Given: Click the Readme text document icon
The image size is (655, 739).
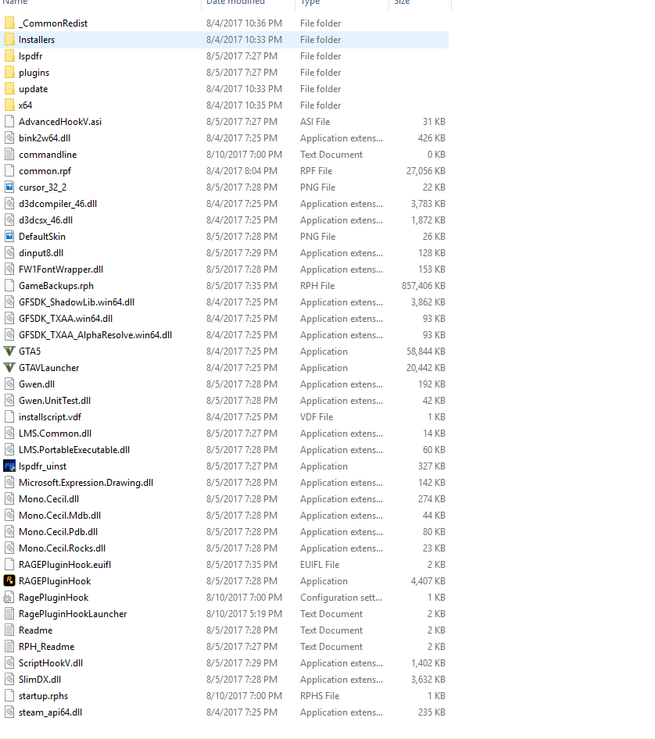Looking at the screenshot, I should click(9, 630).
